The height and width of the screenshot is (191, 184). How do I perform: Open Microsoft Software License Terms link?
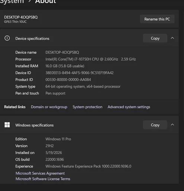[x=43, y=179]
